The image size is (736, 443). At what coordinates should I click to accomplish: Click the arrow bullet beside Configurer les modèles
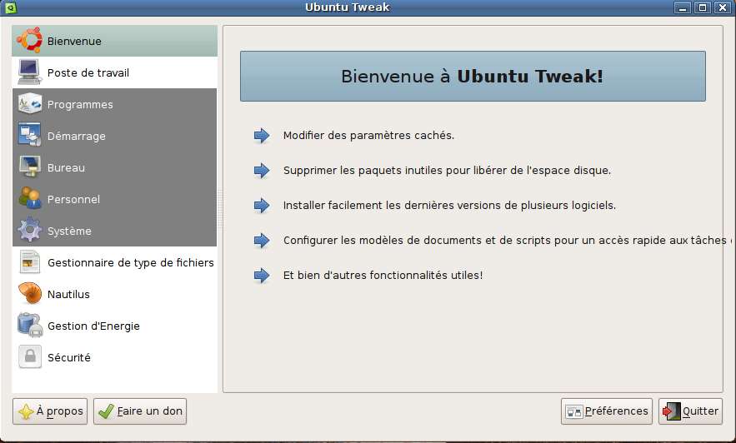point(262,241)
